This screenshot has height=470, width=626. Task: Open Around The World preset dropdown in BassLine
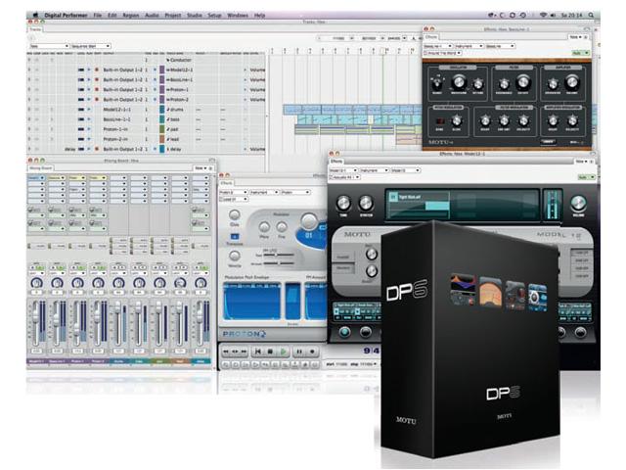pos(442,53)
